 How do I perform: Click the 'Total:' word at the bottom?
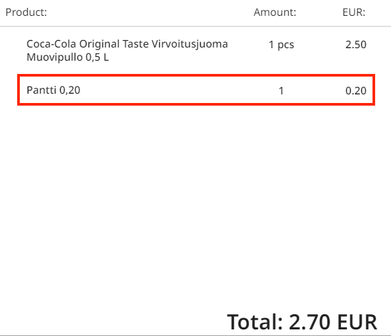coord(255,322)
